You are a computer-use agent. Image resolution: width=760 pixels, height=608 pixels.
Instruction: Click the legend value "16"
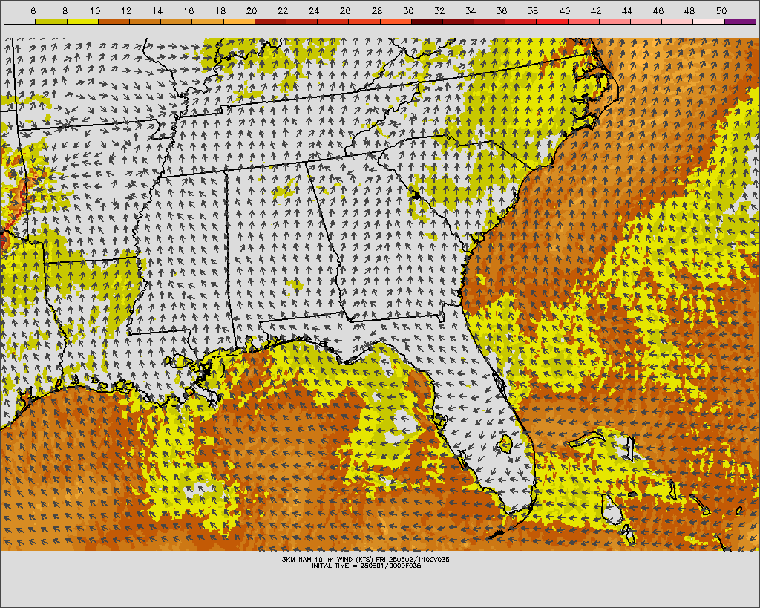189,10
